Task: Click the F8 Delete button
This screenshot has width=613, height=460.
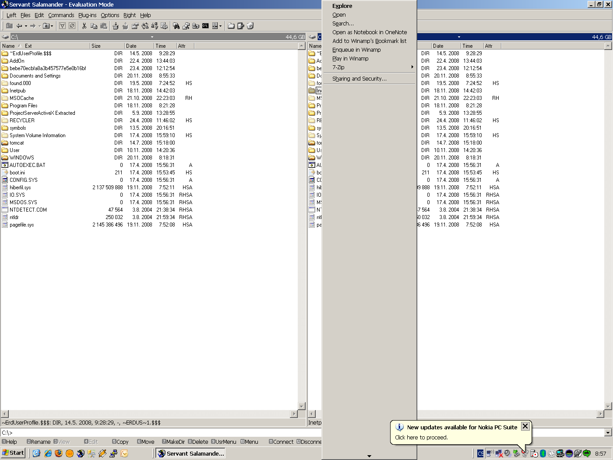Action: coord(198,442)
